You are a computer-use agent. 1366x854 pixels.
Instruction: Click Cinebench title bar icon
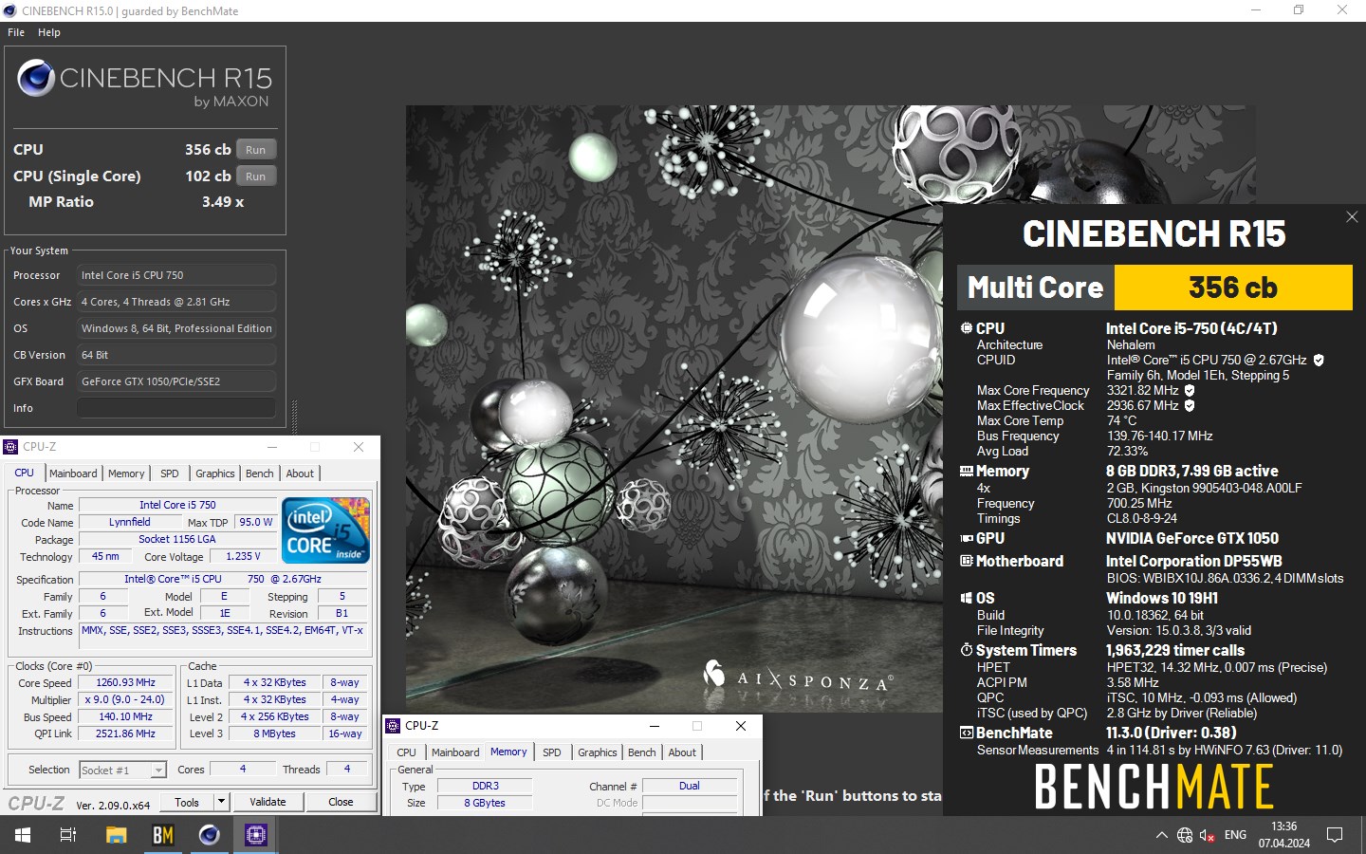10,10
